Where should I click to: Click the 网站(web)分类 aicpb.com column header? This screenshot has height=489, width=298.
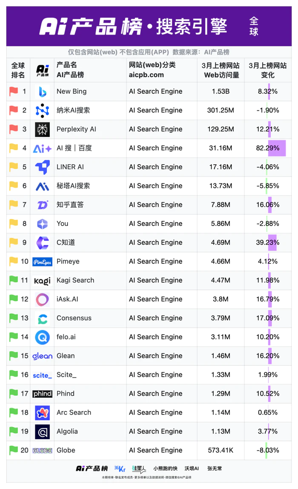(x=152, y=70)
